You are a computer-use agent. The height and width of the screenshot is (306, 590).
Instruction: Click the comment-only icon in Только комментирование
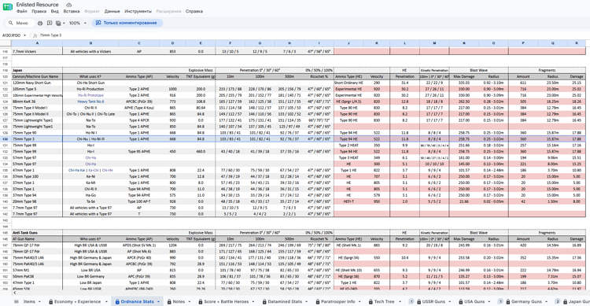tap(98, 23)
